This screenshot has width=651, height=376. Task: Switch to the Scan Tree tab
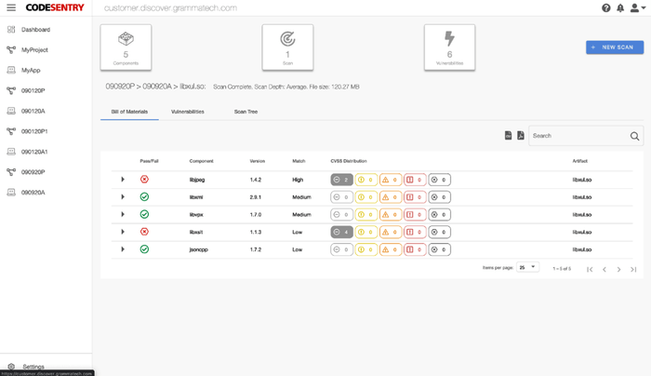point(246,112)
